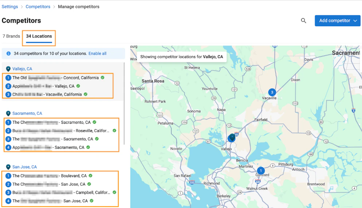Click the San Rafael label on map
Image resolution: width=362 pixels, height=208 pixels.
click(182, 176)
